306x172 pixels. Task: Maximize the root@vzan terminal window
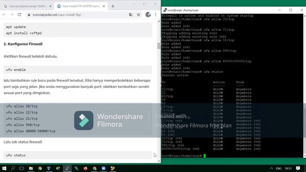click(x=291, y=10)
